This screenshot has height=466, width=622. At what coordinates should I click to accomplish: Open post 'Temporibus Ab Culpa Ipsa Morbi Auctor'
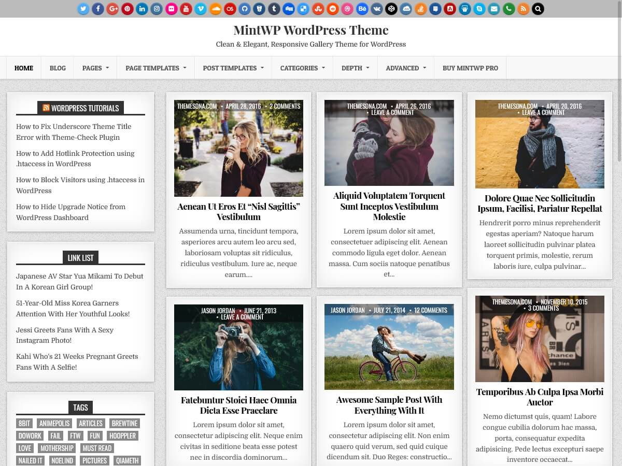(x=540, y=397)
